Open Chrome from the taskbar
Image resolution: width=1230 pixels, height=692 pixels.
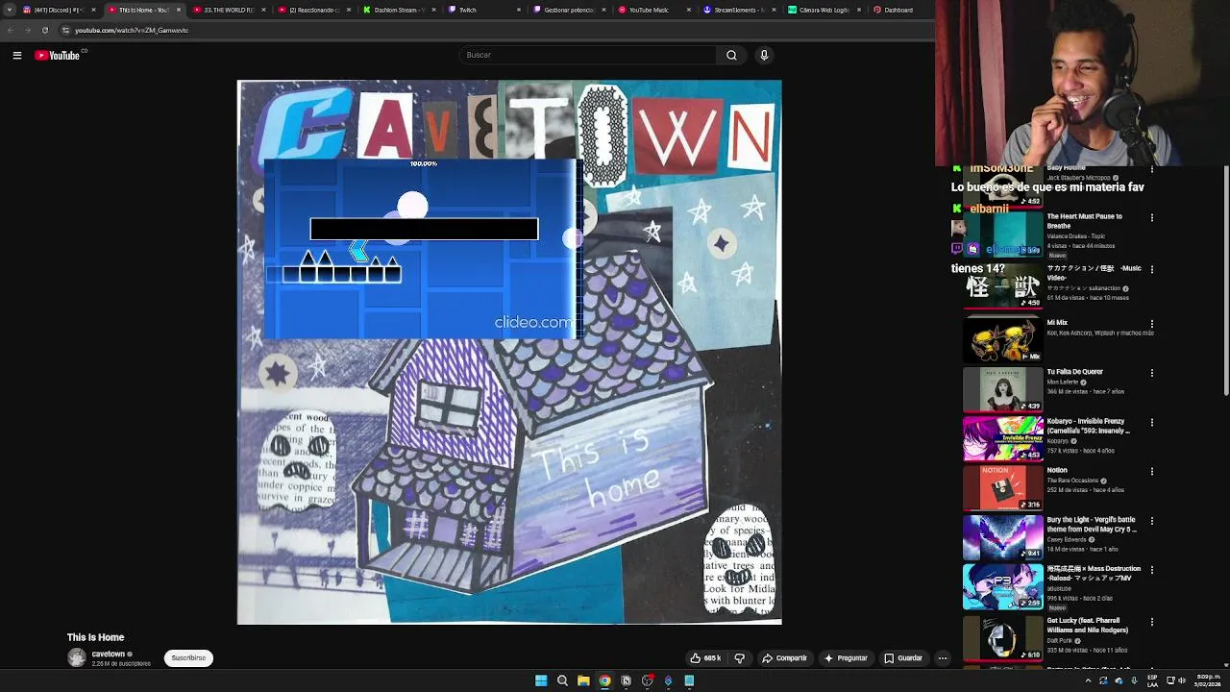click(604, 680)
